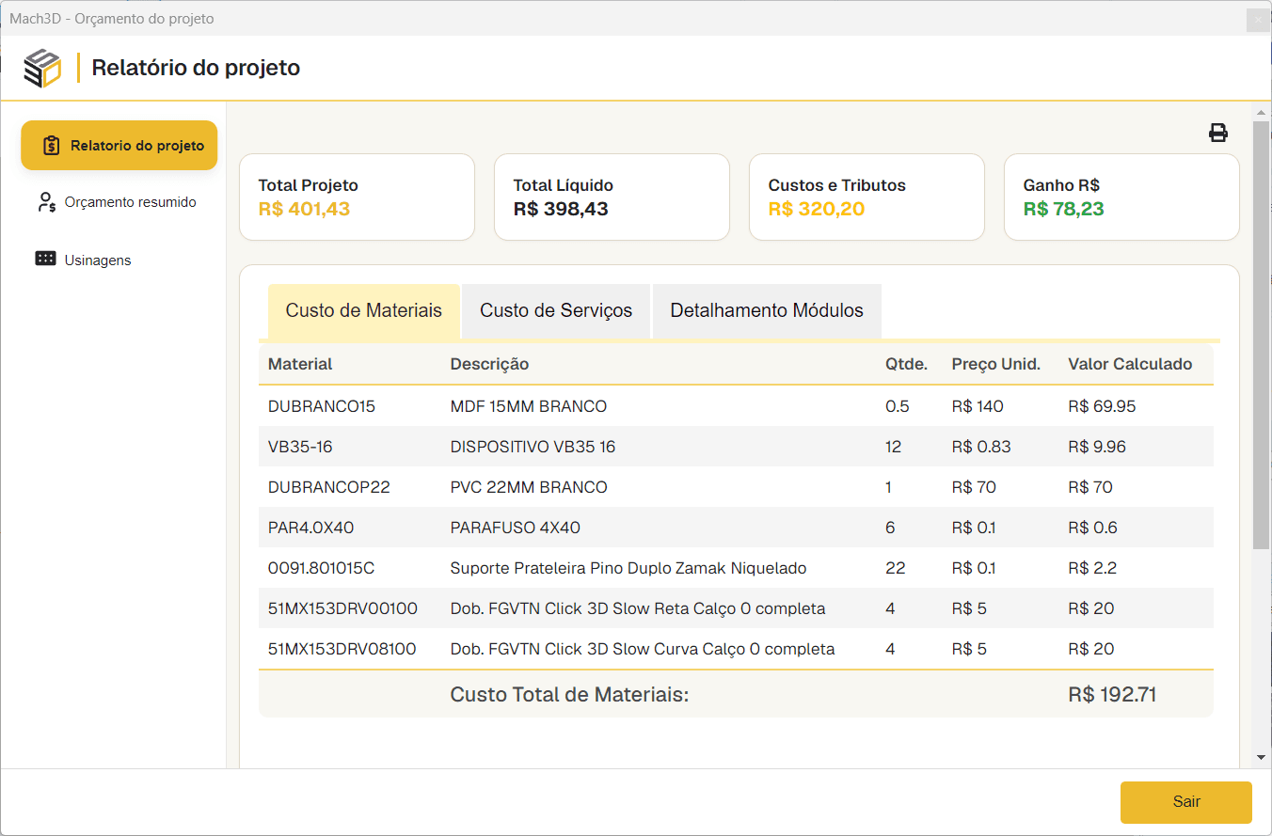Click the scrollbar down arrow

pos(1261,757)
